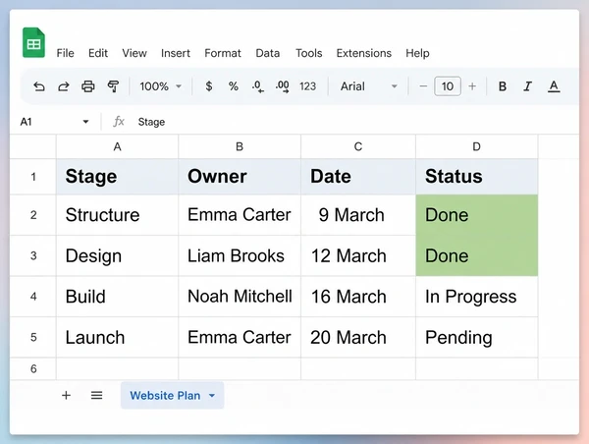Image resolution: width=589 pixels, height=444 pixels.
Task: Select the Structure cell
Action: pyautogui.click(x=117, y=215)
